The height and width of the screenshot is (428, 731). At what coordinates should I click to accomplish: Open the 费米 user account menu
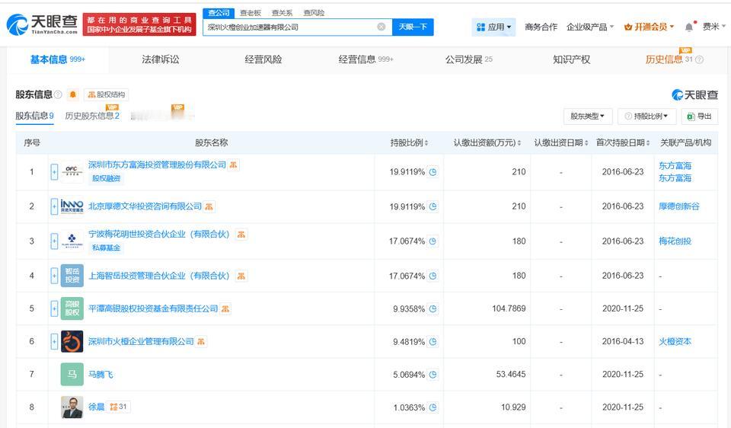click(x=714, y=27)
